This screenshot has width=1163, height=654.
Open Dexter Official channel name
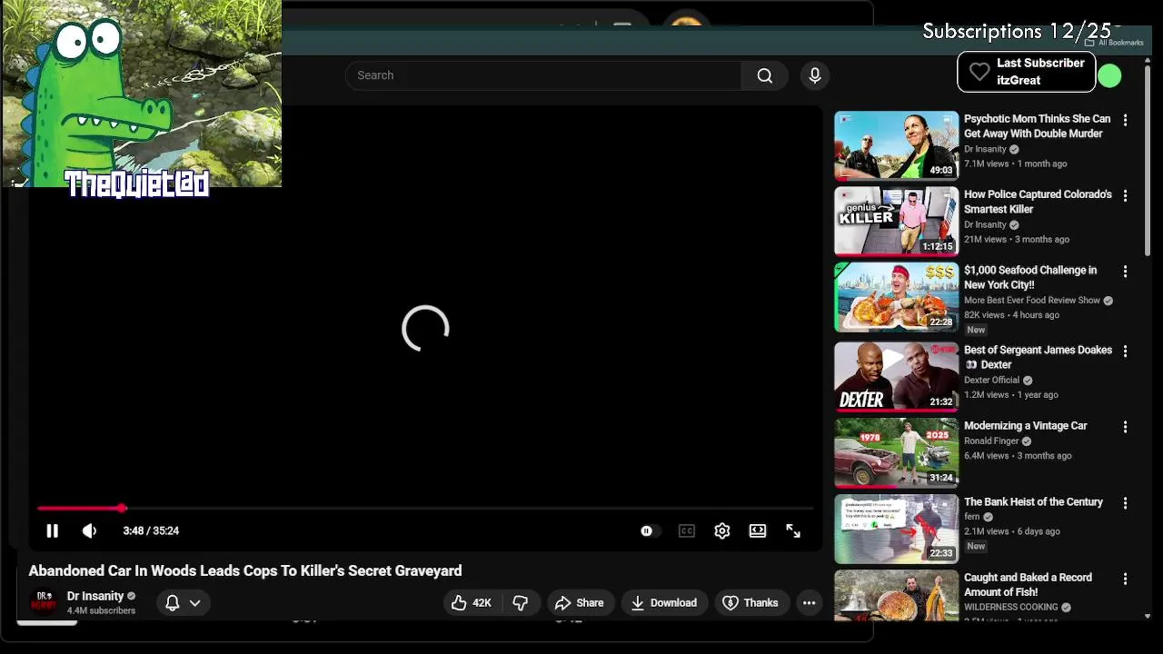coord(991,380)
